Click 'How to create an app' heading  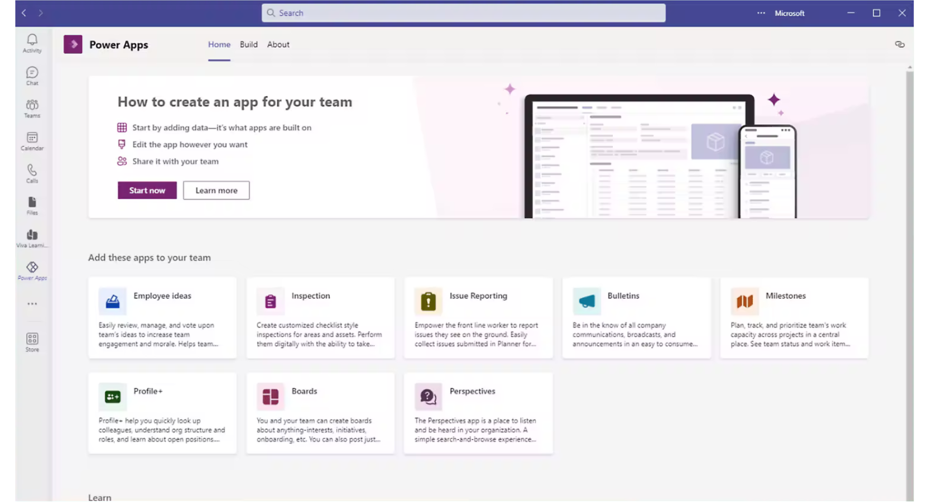pos(235,102)
